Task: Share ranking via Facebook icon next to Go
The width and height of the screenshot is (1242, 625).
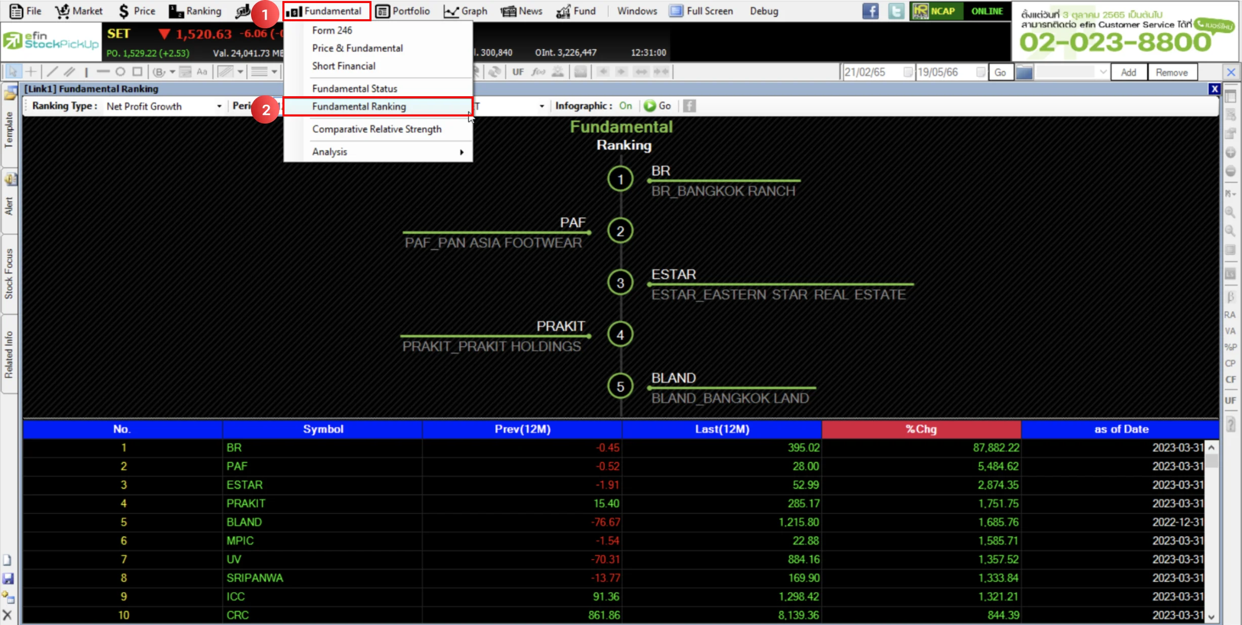Action: click(x=689, y=106)
